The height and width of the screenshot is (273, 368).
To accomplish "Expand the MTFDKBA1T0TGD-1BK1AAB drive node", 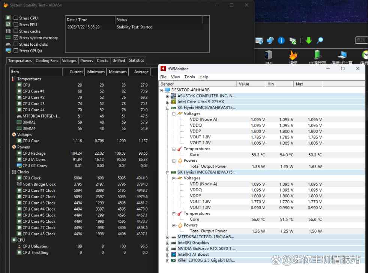I will coord(168,237).
